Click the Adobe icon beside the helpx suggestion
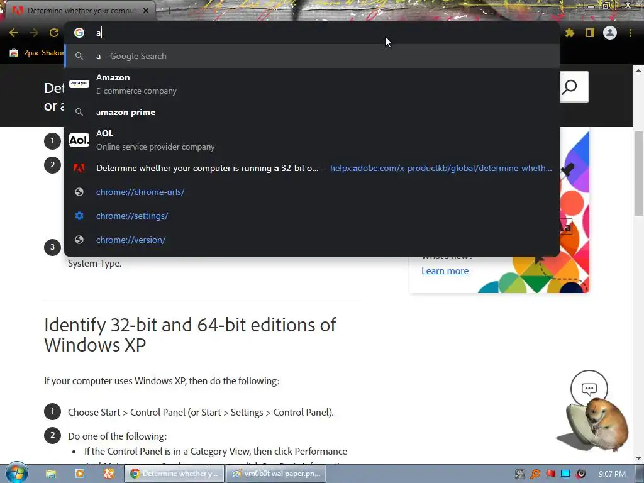Viewport: 644px width, 483px height. click(79, 168)
